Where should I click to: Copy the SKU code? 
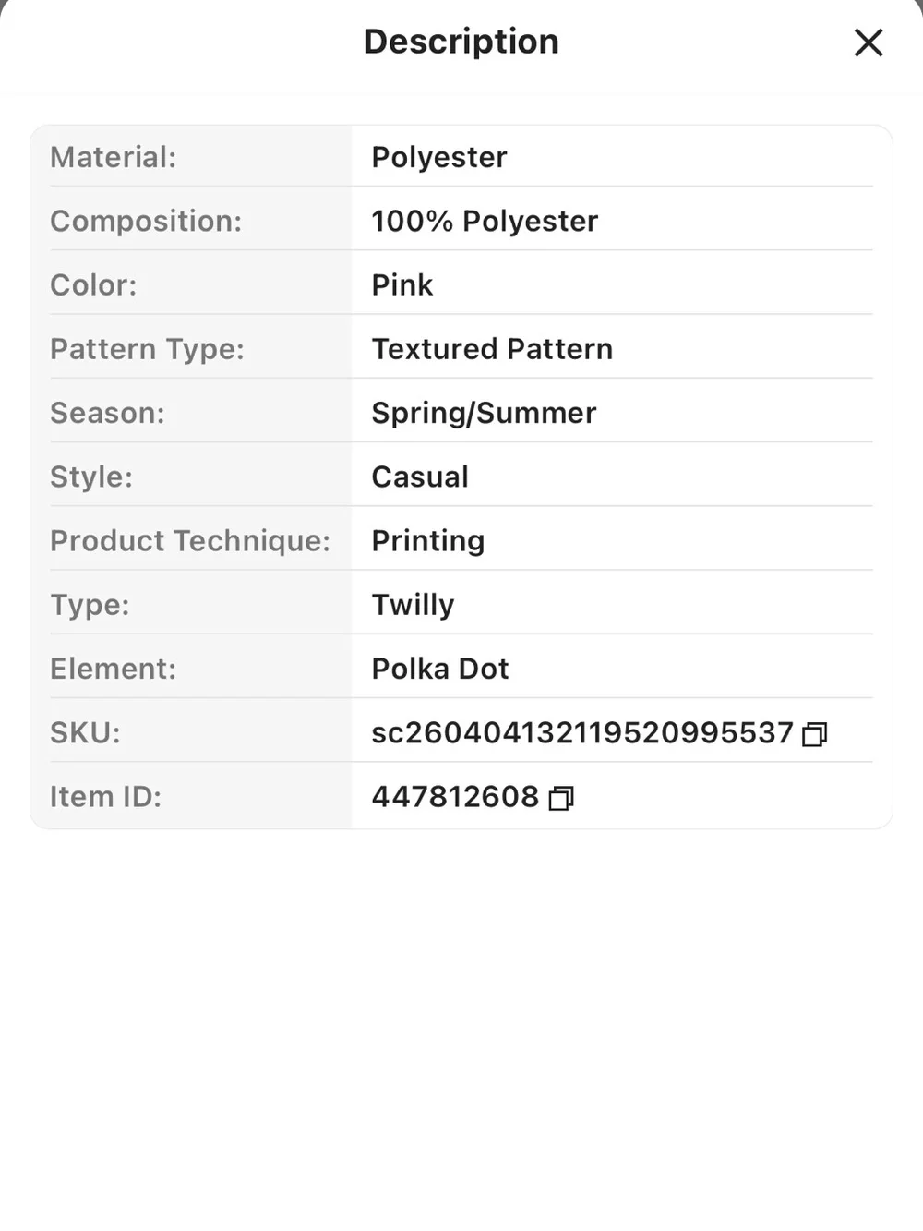click(814, 734)
